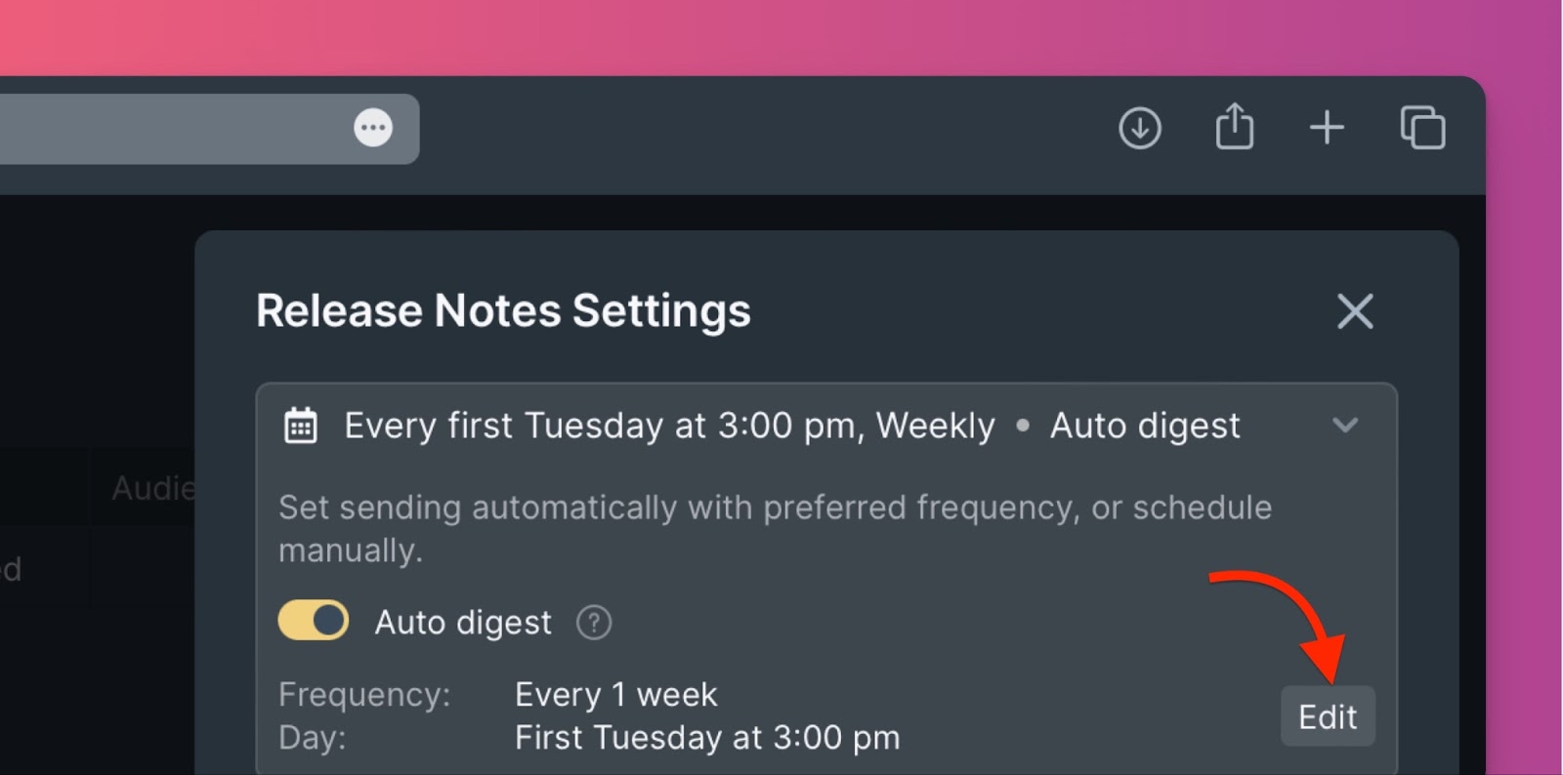Image resolution: width=1563 pixels, height=775 pixels.
Task: Open the page options ellipsis in address bar
Action: pos(373,128)
